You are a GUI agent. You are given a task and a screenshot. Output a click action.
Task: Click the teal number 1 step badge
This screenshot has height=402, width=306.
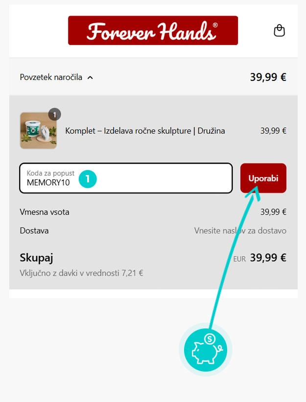[x=88, y=179]
